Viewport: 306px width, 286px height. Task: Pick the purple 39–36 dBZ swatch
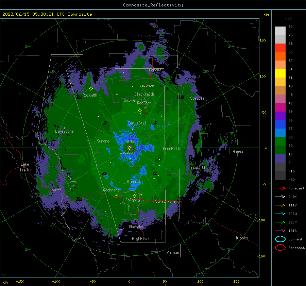click(280, 116)
